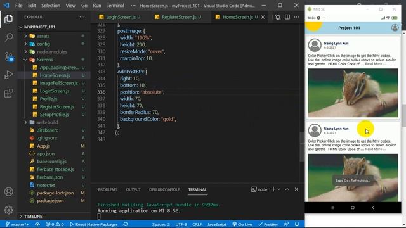
Task: Click Open Changes icon in editor toolbar
Action: (278, 17)
